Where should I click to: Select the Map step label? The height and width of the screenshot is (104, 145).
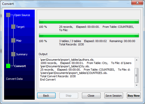tap(19, 41)
